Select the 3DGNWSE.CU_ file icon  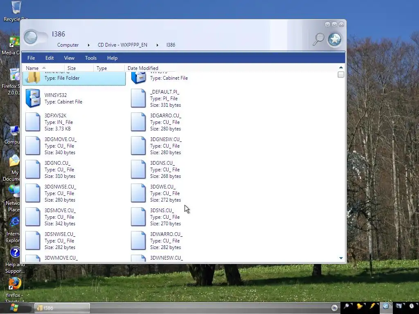coord(33,193)
